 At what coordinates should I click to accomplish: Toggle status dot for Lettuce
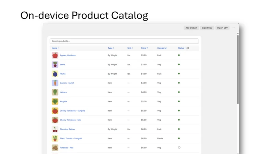[179, 92]
